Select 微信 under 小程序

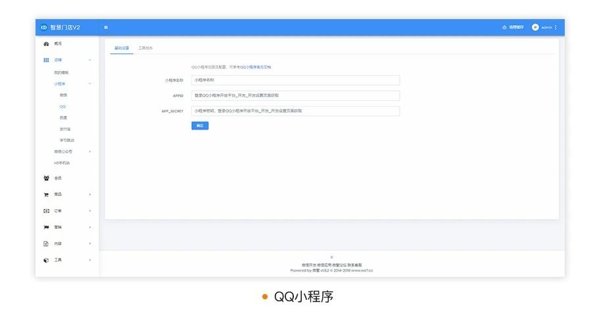pyautogui.click(x=63, y=95)
